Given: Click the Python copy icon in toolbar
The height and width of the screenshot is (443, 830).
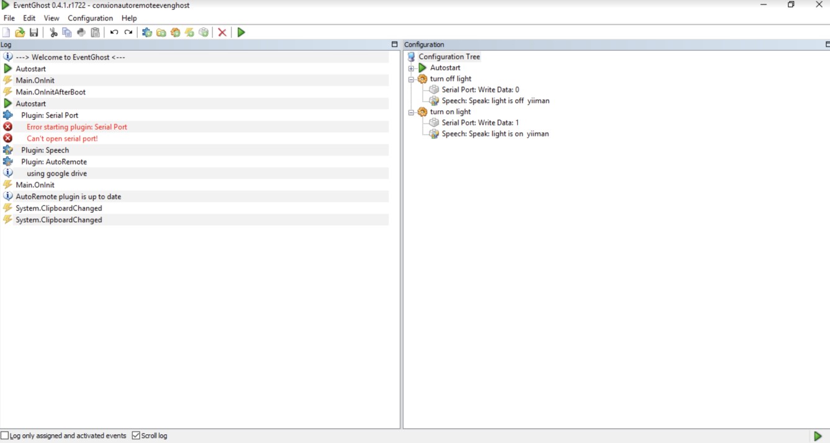Looking at the screenshot, I should [81, 32].
